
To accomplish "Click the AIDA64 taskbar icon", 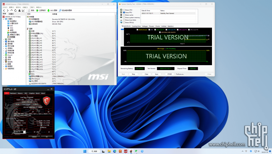I will (126, 151).
